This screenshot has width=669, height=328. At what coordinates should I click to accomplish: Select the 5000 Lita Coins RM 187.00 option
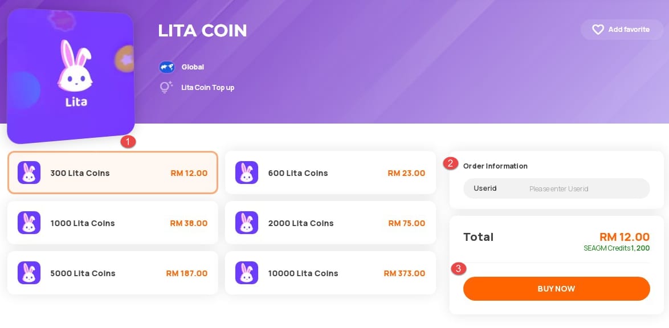click(113, 273)
